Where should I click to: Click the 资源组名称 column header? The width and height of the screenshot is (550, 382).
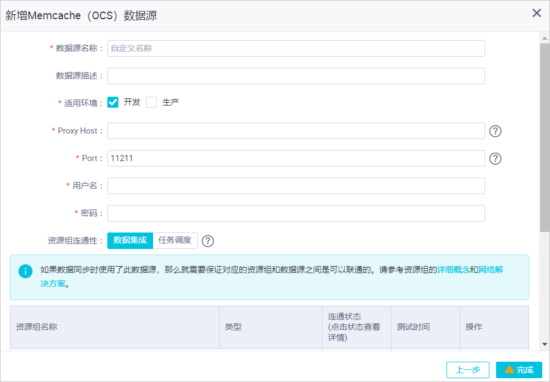coord(115,327)
